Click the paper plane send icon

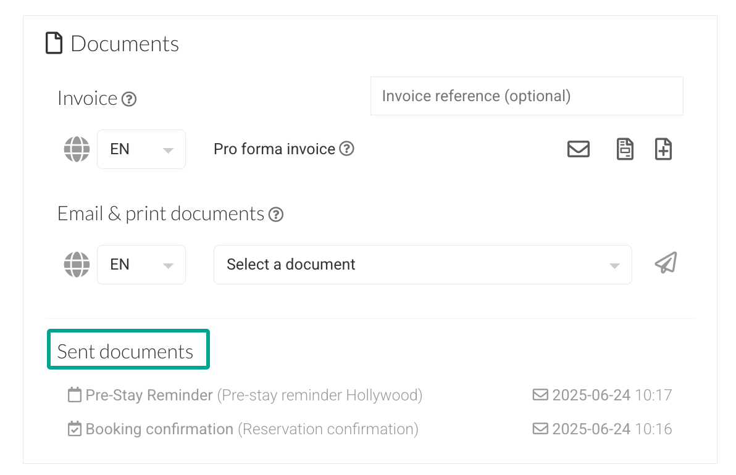point(666,263)
